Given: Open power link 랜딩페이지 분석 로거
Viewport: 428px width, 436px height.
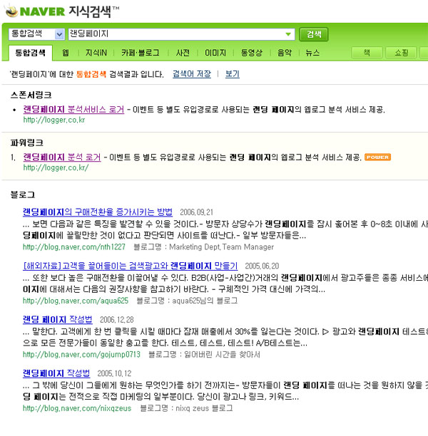Looking at the screenshot, I should 62,157.
